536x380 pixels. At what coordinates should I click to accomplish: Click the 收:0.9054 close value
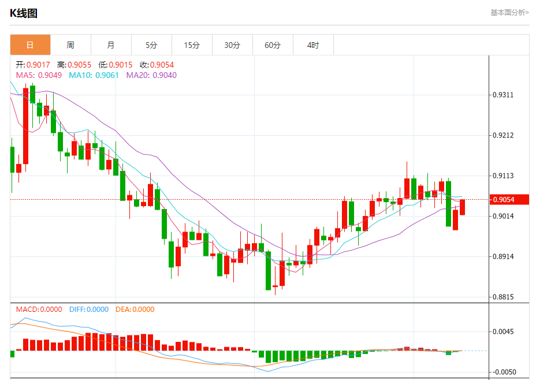pos(157,65)
